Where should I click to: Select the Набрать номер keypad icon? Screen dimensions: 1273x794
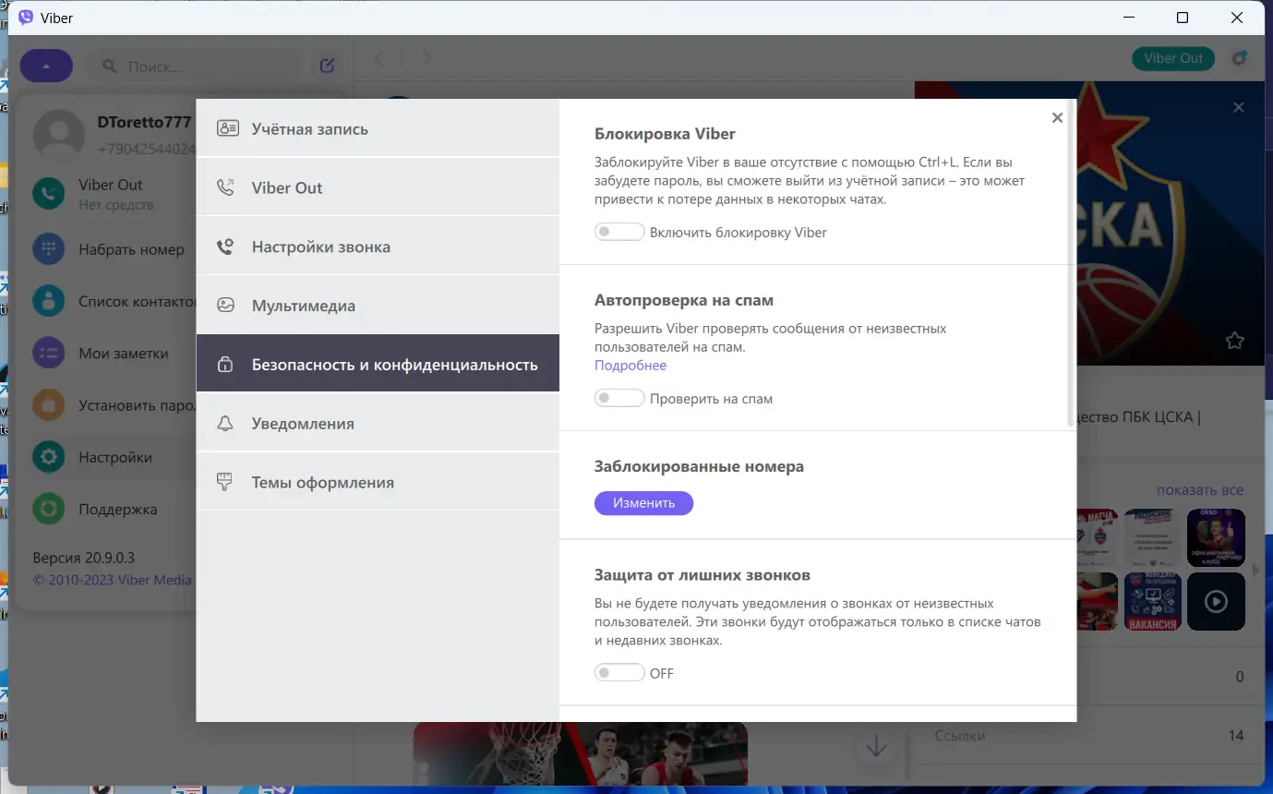(48, 249)
